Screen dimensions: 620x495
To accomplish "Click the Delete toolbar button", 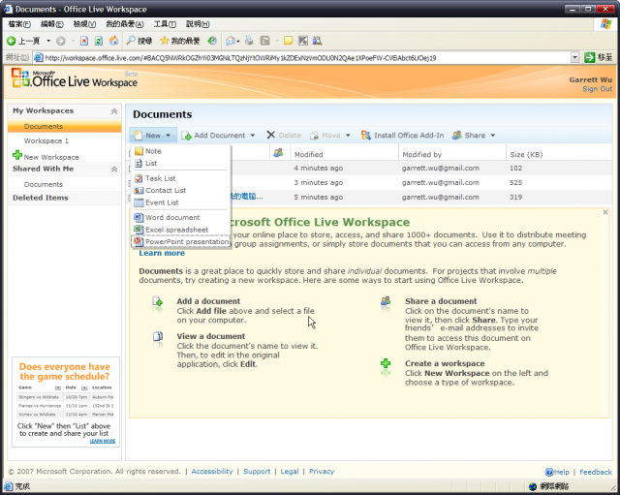I will pos(284,136).
